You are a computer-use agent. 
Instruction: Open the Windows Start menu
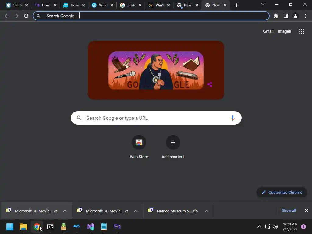[10, 227]
